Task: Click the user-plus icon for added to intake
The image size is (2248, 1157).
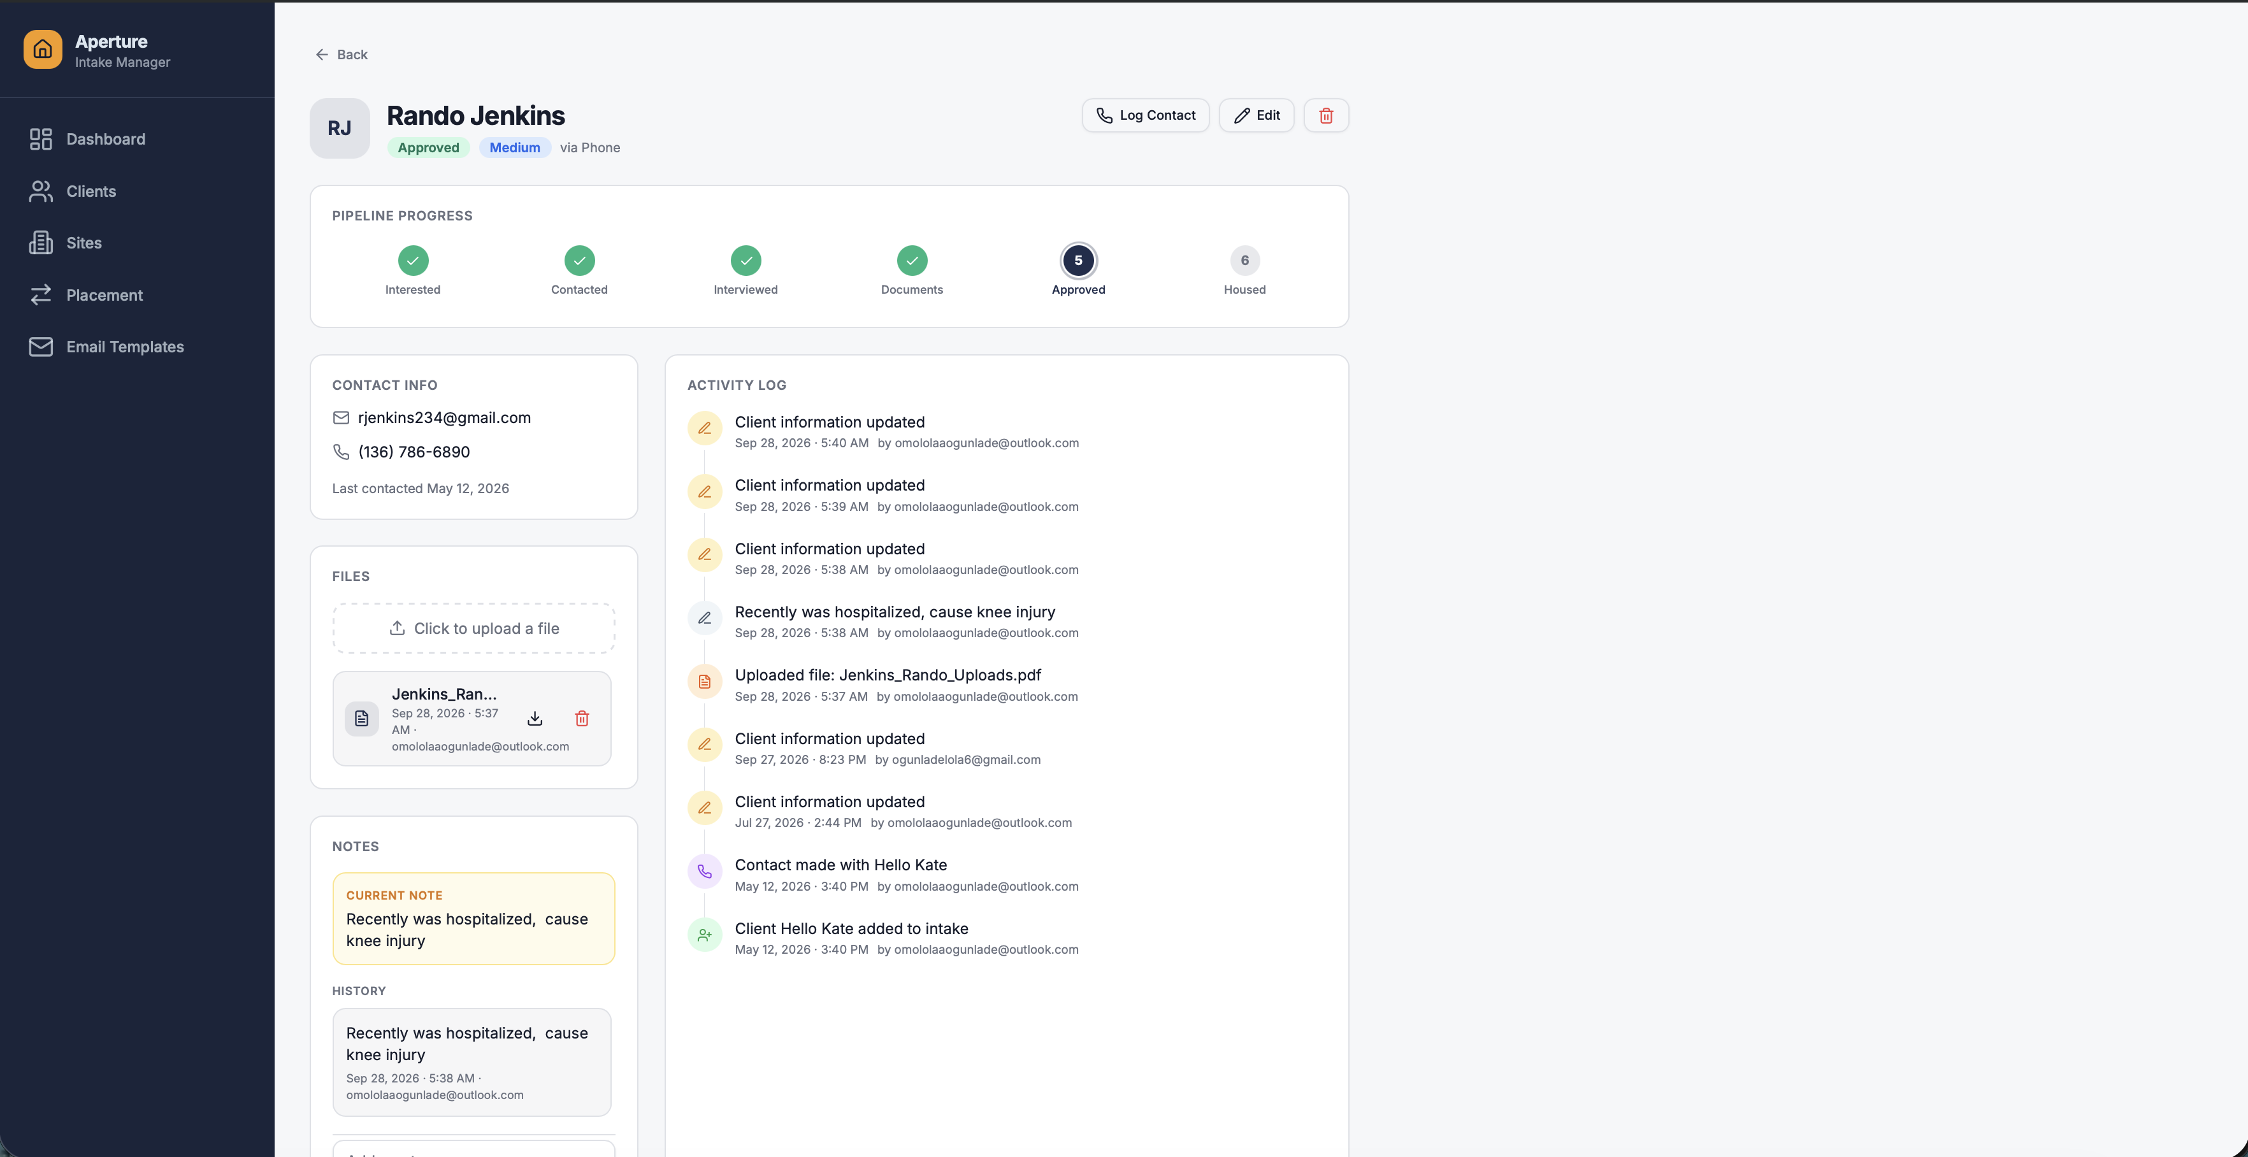Action: (x=704, y=935)
